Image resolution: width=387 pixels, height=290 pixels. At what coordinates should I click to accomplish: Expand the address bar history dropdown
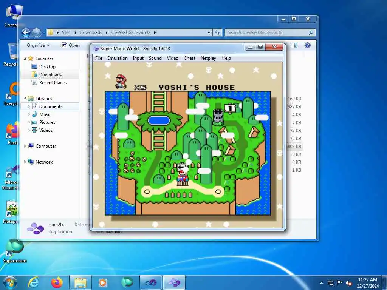click(209, 32)
